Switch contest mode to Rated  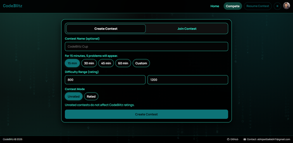click(91, 96)
